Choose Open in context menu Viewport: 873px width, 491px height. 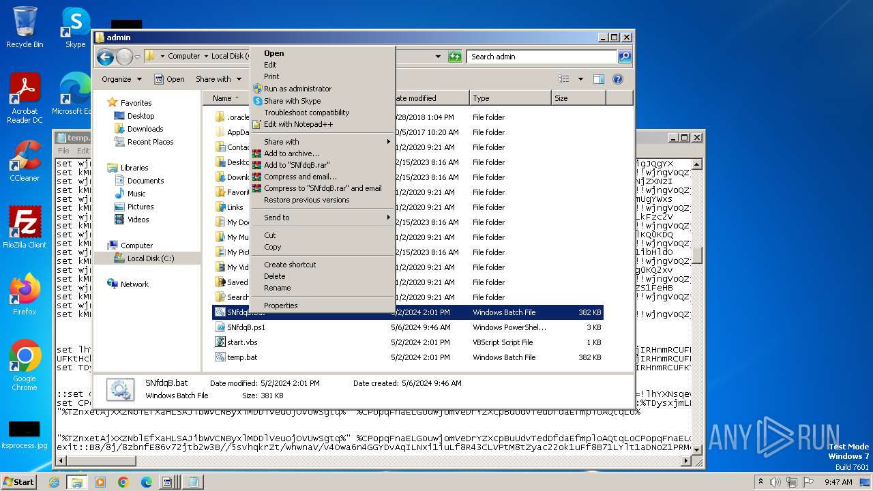pos(323,53)
